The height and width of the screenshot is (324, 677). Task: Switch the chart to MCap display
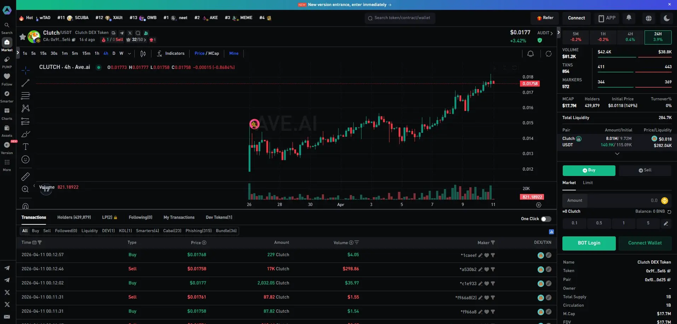point(214,54)
